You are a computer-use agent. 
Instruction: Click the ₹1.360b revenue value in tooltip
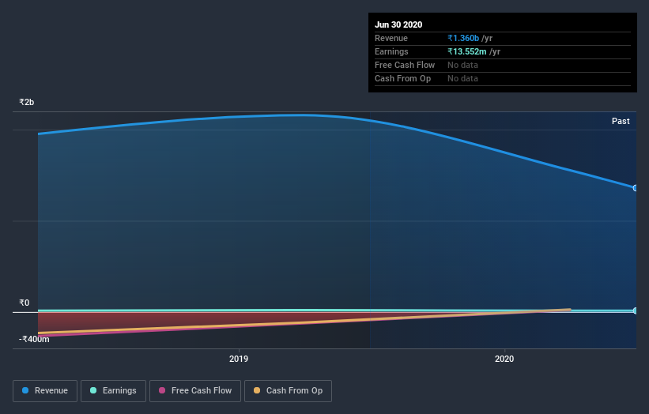pyautogui.click(x=463, y=38)
